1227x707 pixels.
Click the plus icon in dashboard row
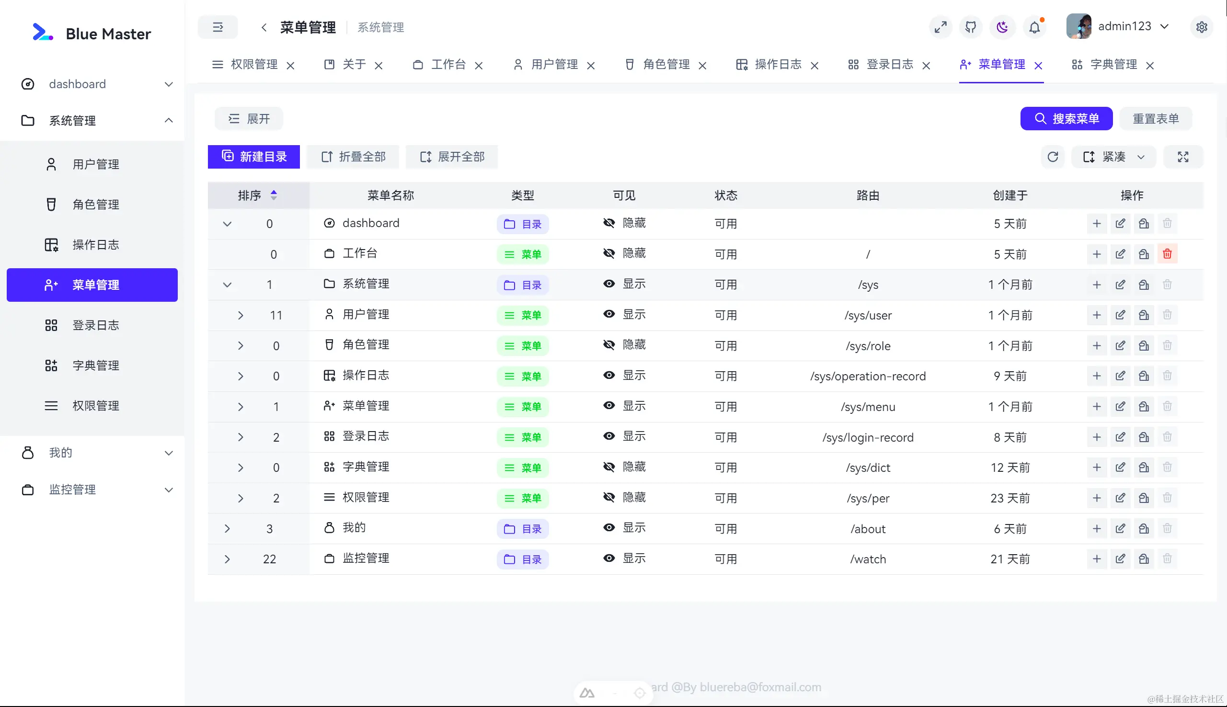coord(1096,223)
